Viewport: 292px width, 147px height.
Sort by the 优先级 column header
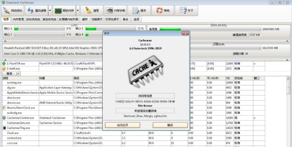click(243, 78)
